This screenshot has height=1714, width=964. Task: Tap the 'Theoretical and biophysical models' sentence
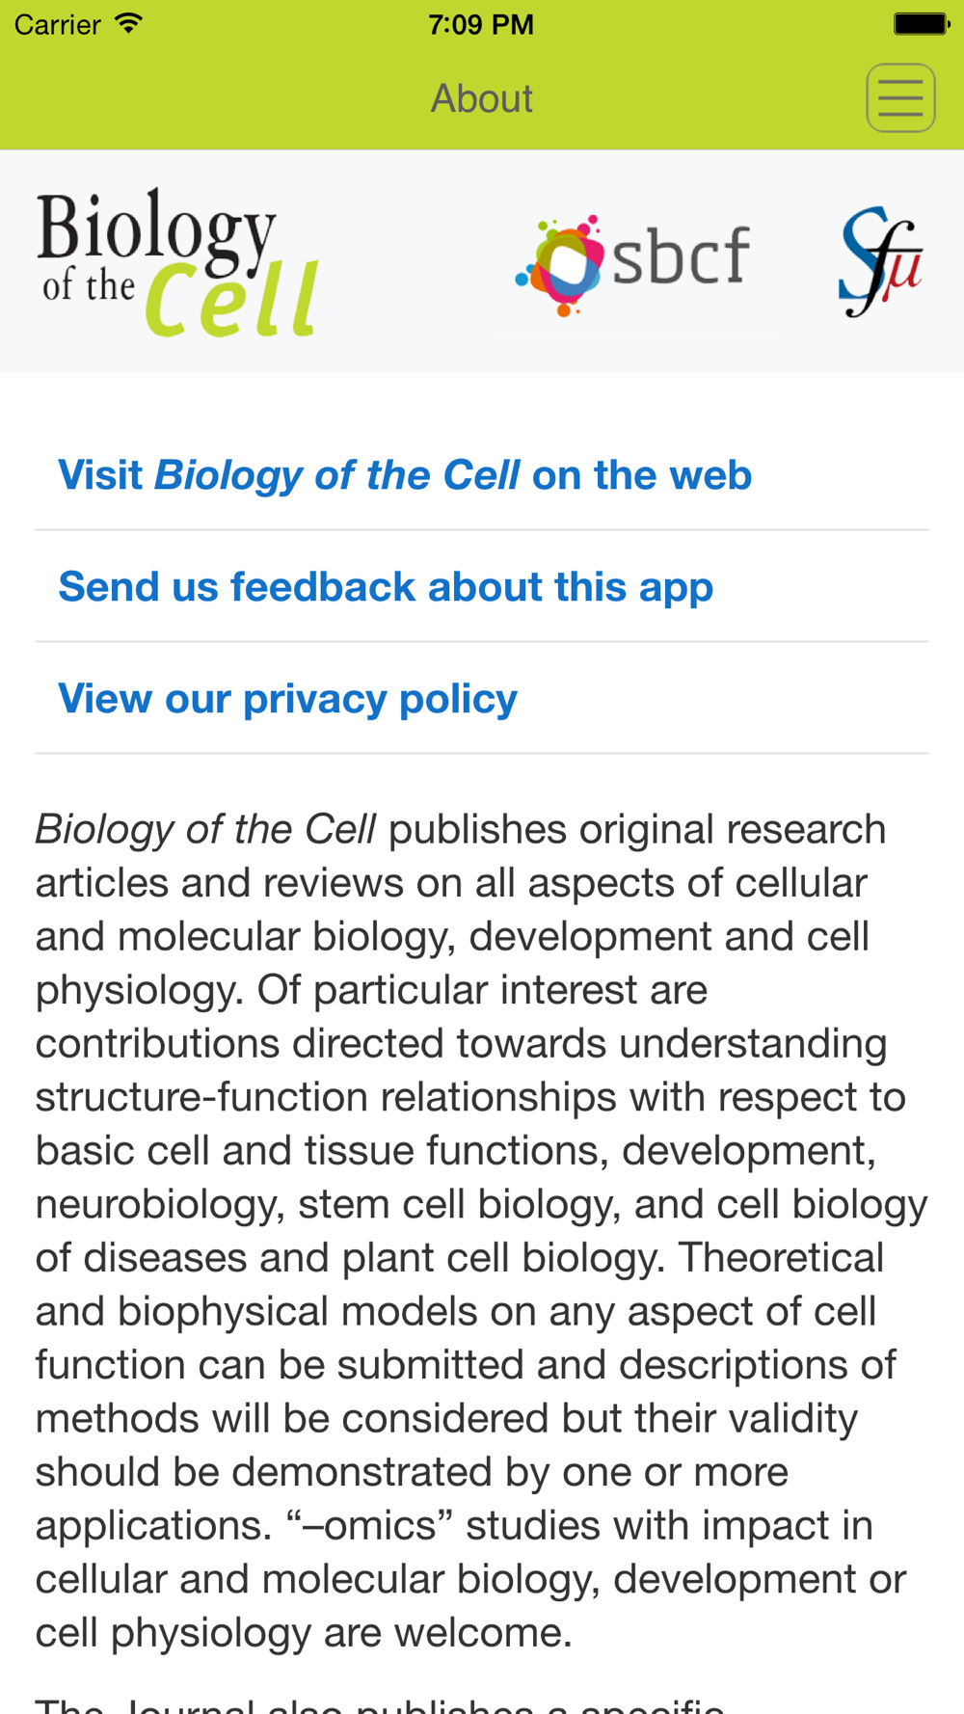[467, 1391]
